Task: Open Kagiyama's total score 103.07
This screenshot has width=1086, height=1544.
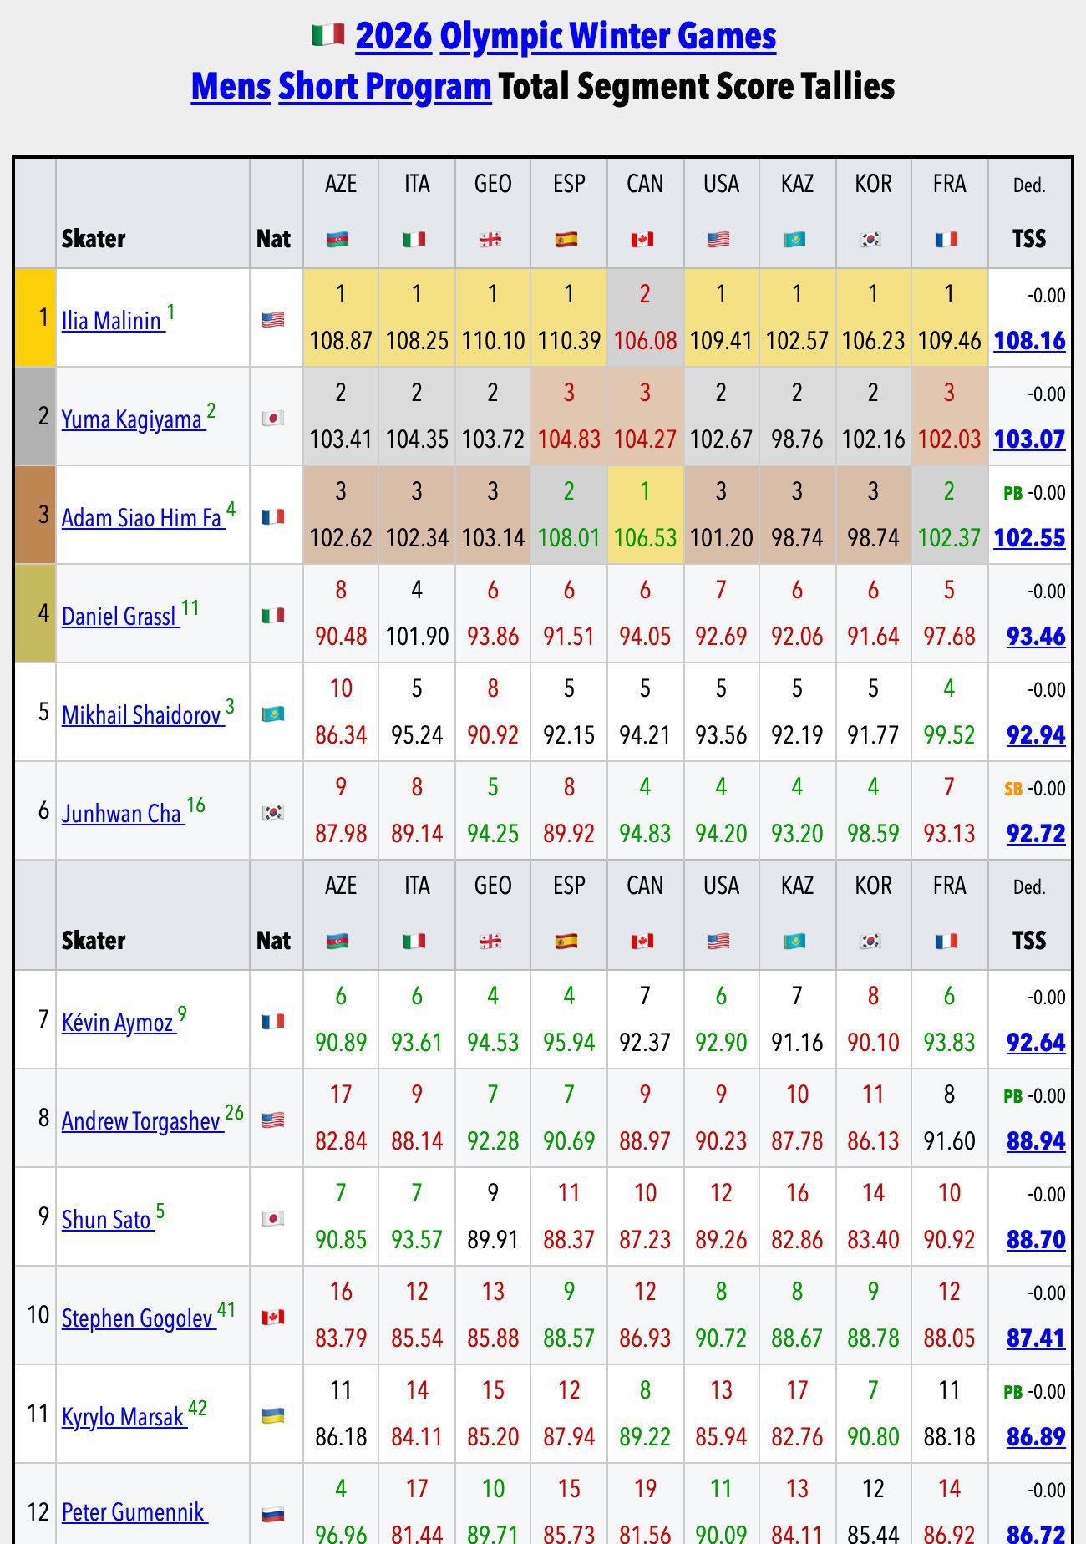Action: click(1029, 439)
